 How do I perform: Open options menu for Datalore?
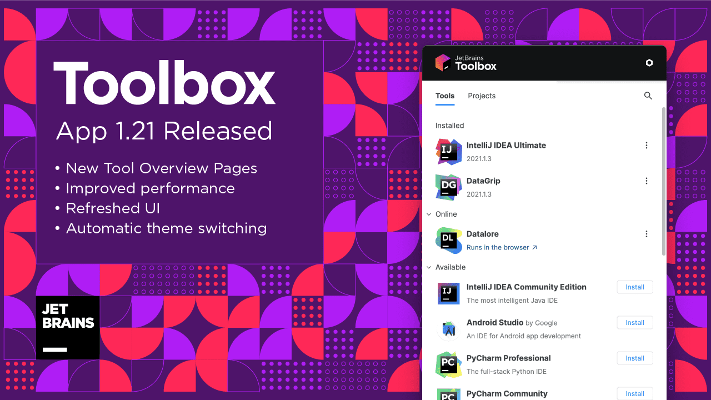646,234
